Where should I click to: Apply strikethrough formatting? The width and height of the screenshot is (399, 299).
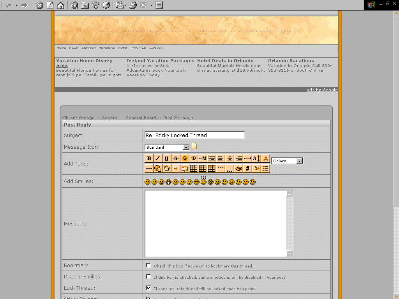pos(175,158)
